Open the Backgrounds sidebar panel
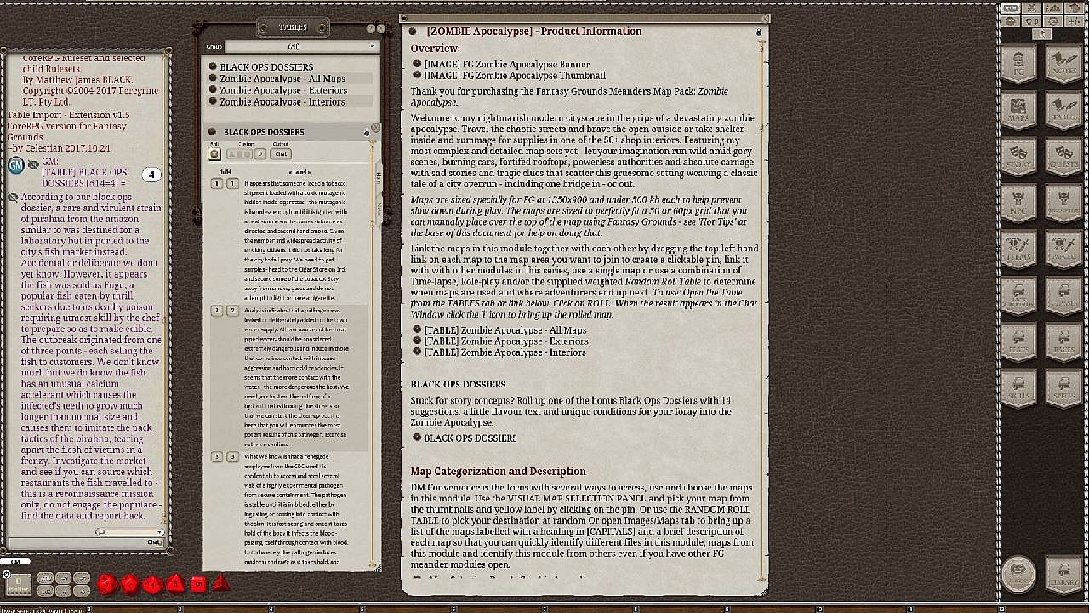1089x613 pixels. (1018, 295)
